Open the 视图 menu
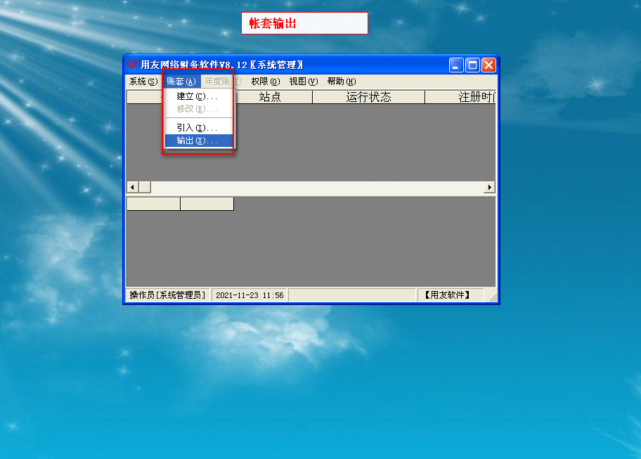Image resolution: width=641 pixels, height=459 pixels. pyautogui.click(x=303, y=82)
